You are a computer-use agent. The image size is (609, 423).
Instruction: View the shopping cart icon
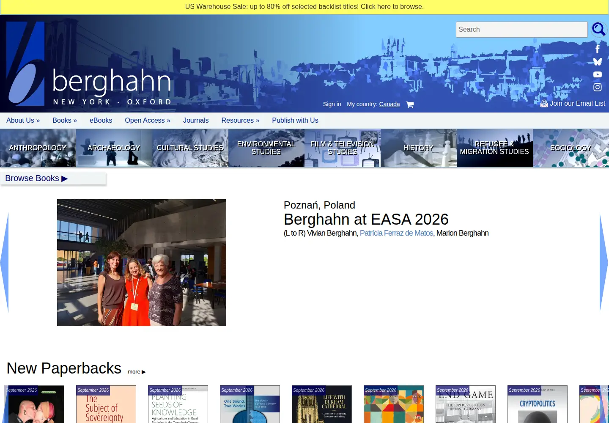coord(410,104)
